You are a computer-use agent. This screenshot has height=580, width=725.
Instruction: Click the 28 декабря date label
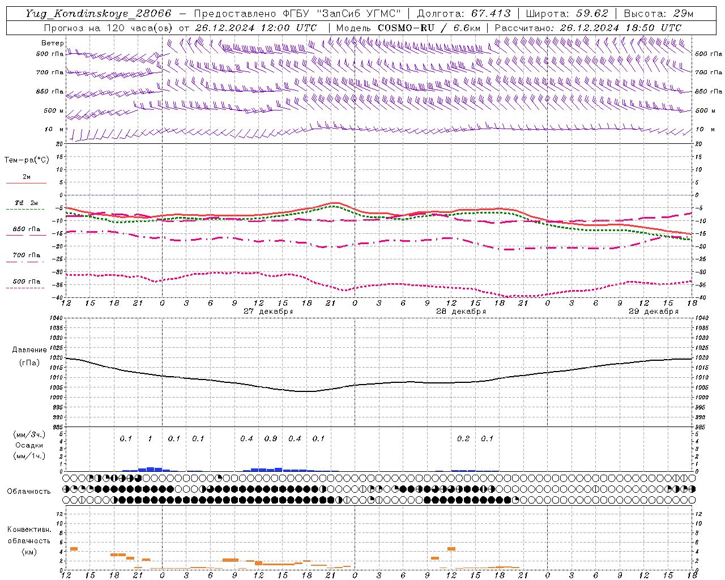[x=461, y=312]
